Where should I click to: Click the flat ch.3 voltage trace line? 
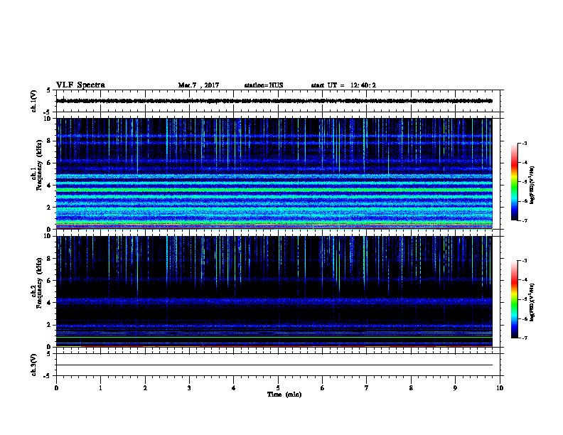click(x=274, y=365)
